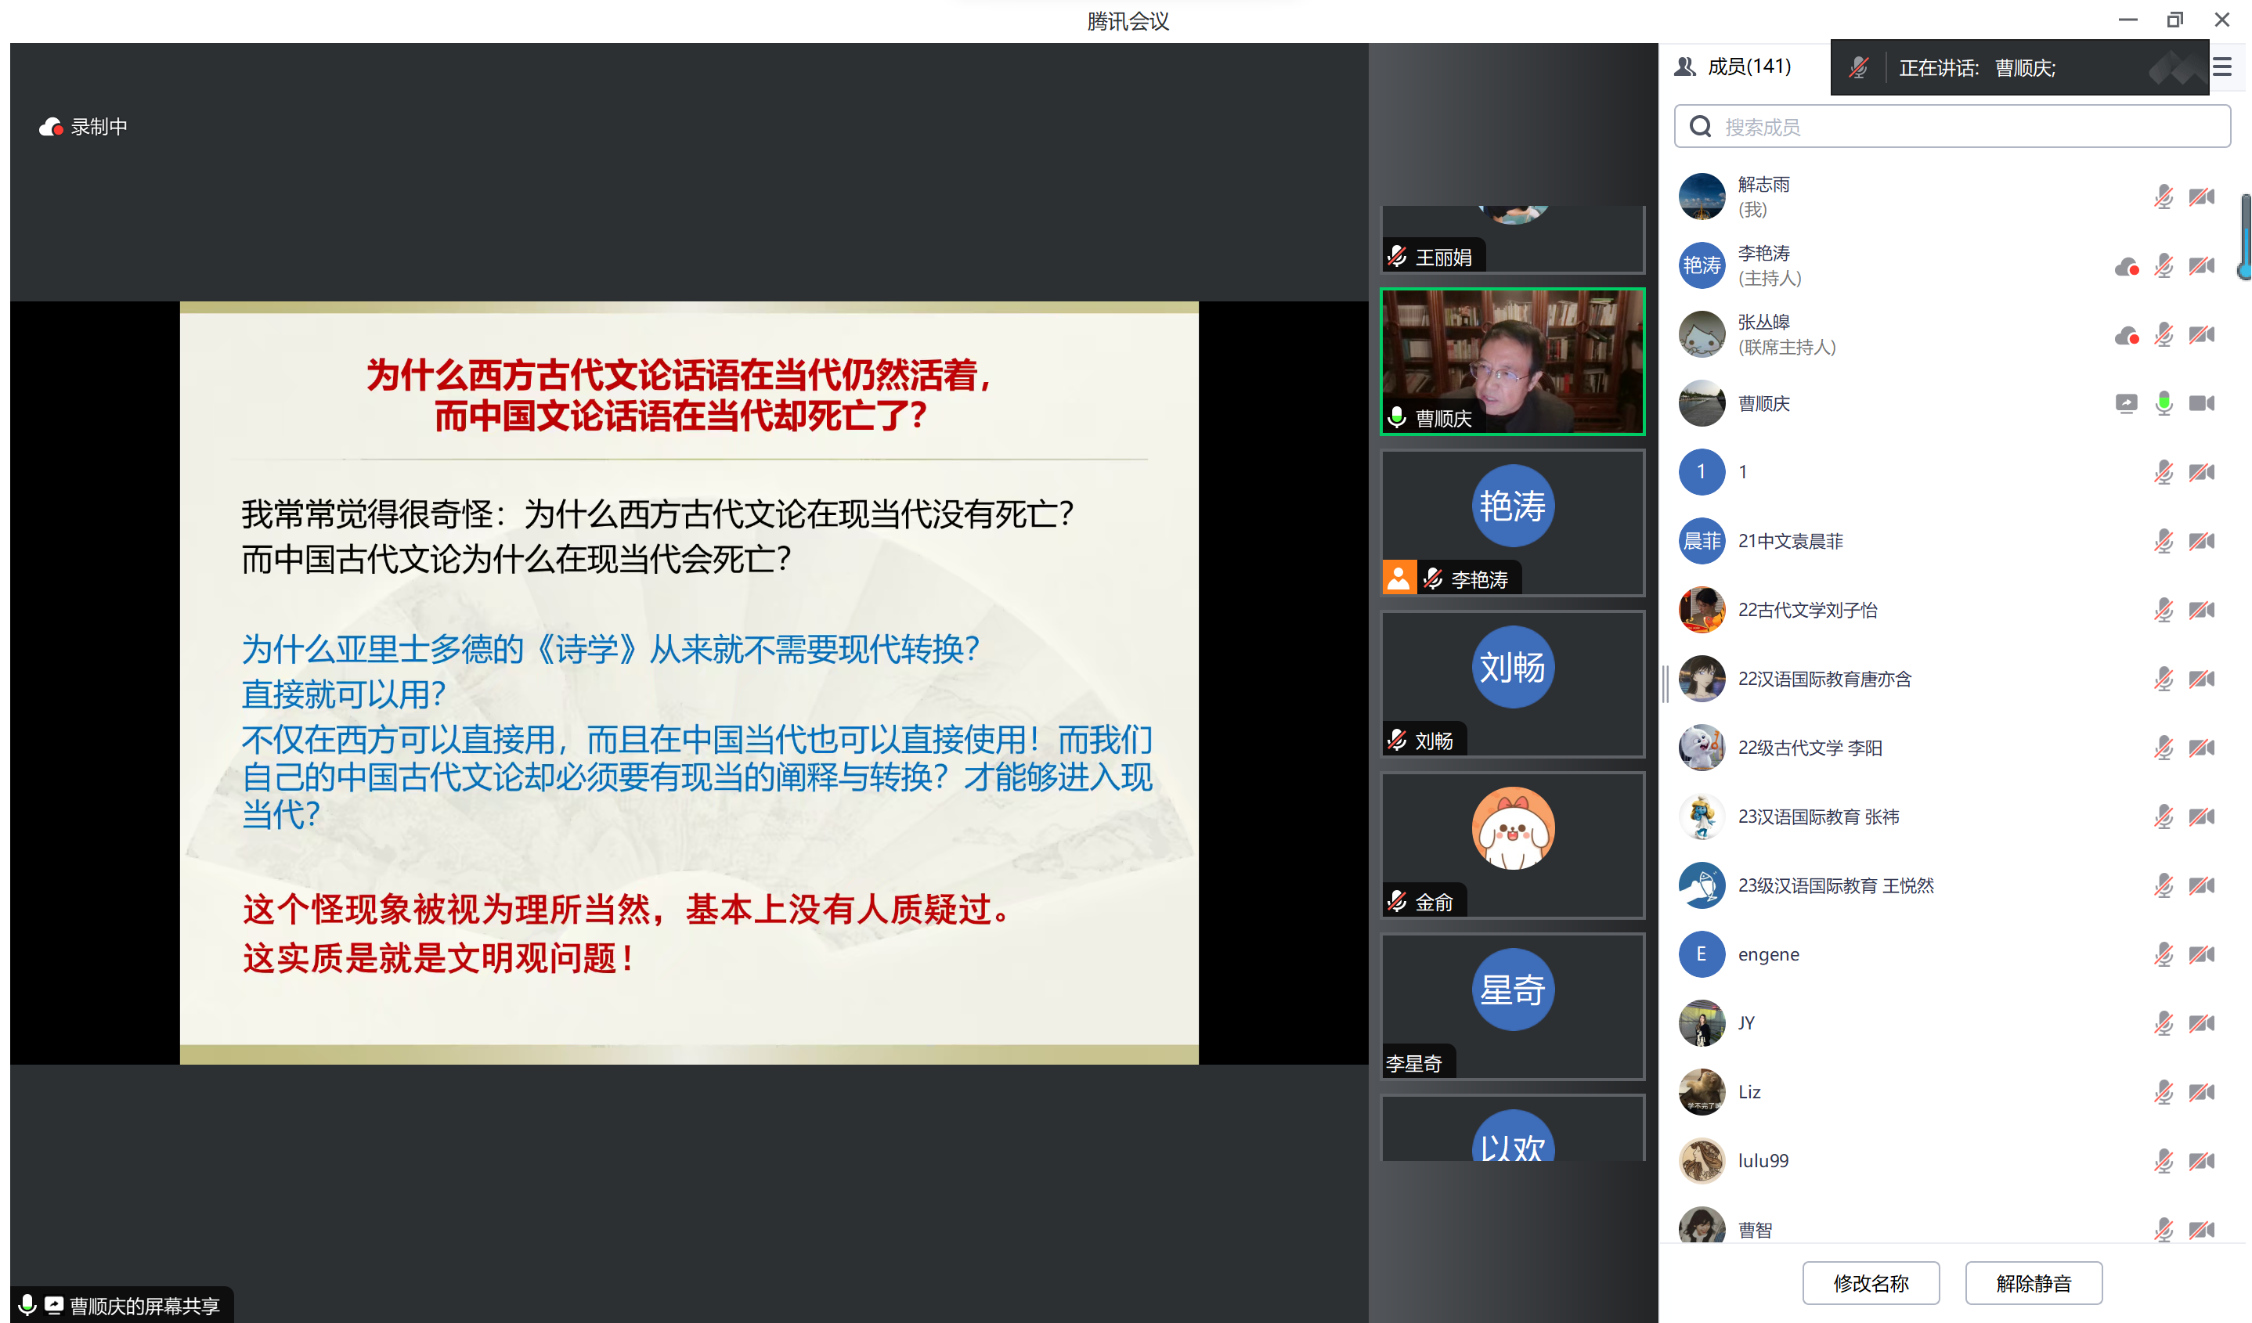Click the members people icon beside 成员(141)

[x=1685, y=67]
